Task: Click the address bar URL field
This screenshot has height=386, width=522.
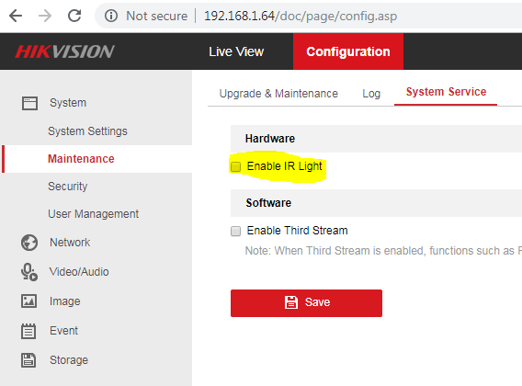Action: (x=301, y=16)
